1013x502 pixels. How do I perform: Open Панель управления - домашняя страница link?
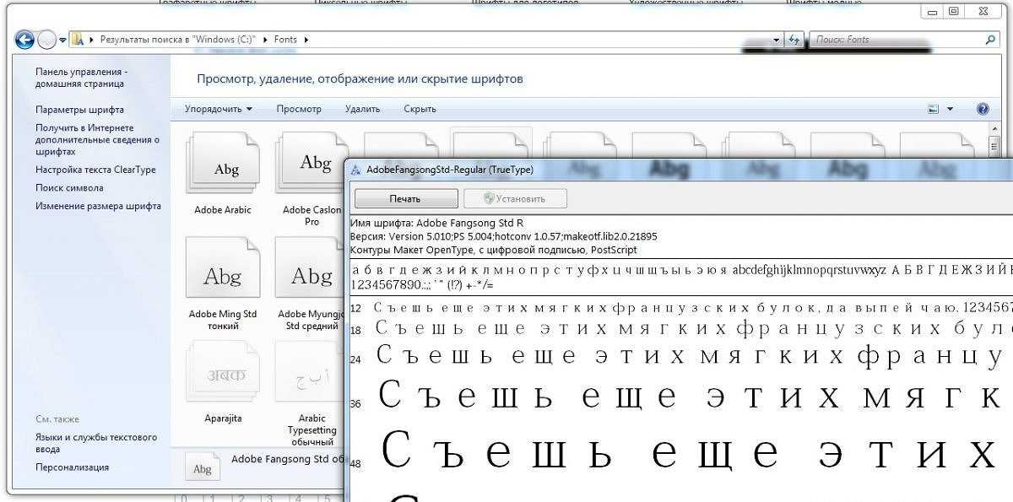(x=81, y=78)
